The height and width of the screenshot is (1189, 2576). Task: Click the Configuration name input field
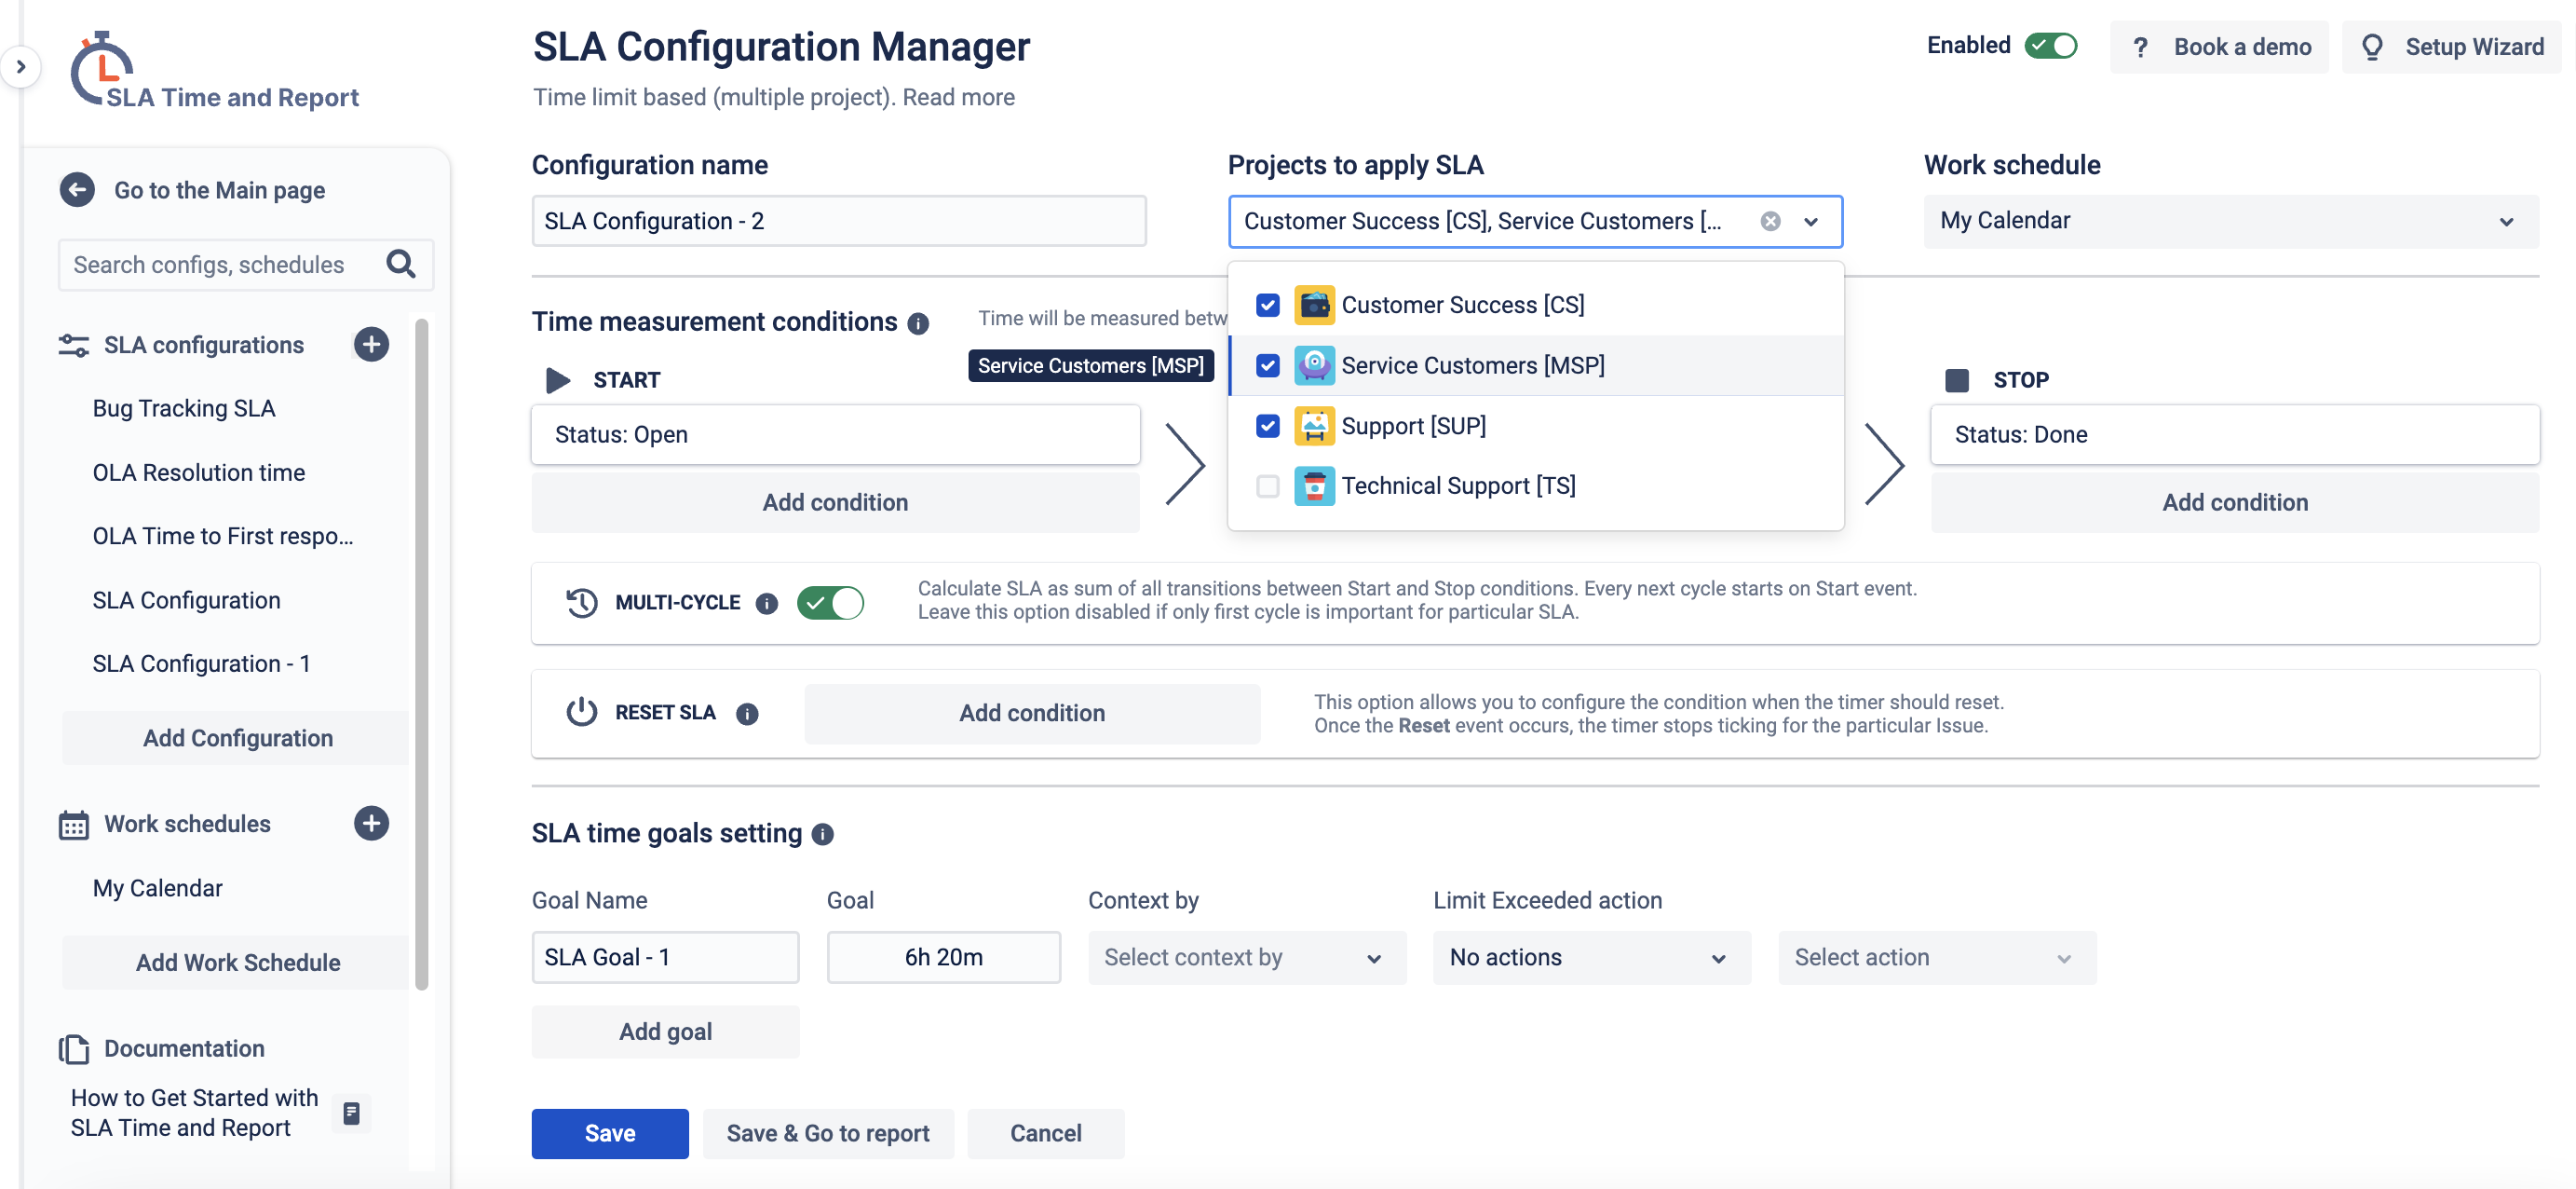[x=838, y=221]
